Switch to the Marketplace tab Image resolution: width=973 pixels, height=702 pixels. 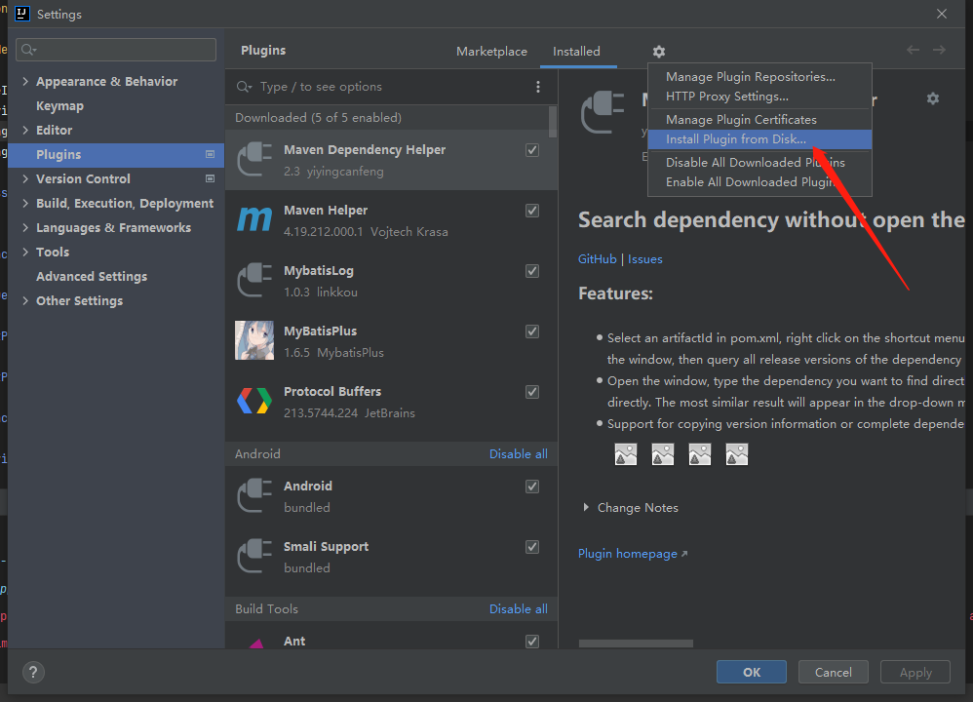click(491, 52)
